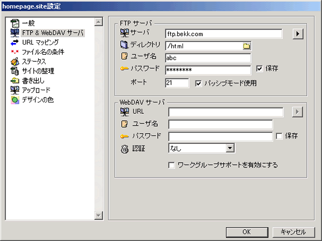The image size is (322, 241).
Task: Browse directories with the folder icon
Action: pos(247,46)
